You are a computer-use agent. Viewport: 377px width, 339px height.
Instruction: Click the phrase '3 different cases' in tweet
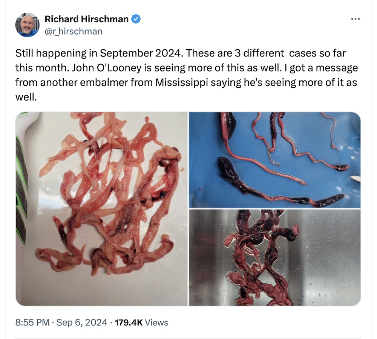click(x=275, y=53)
